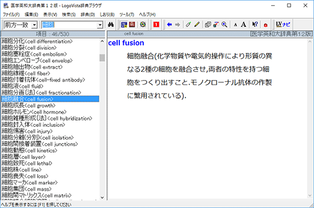Screen dimensions: 314x208
Task: Select 細胞傷害<cell injury> entry
Action: (x=27, y=131)
